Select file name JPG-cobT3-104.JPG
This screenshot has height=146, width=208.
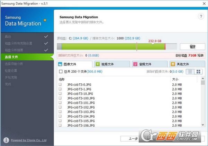[81, 116]
